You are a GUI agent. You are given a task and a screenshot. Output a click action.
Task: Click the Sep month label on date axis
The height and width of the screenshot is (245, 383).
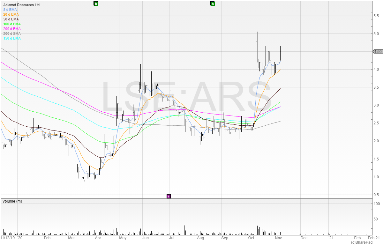tap(225, 238)
